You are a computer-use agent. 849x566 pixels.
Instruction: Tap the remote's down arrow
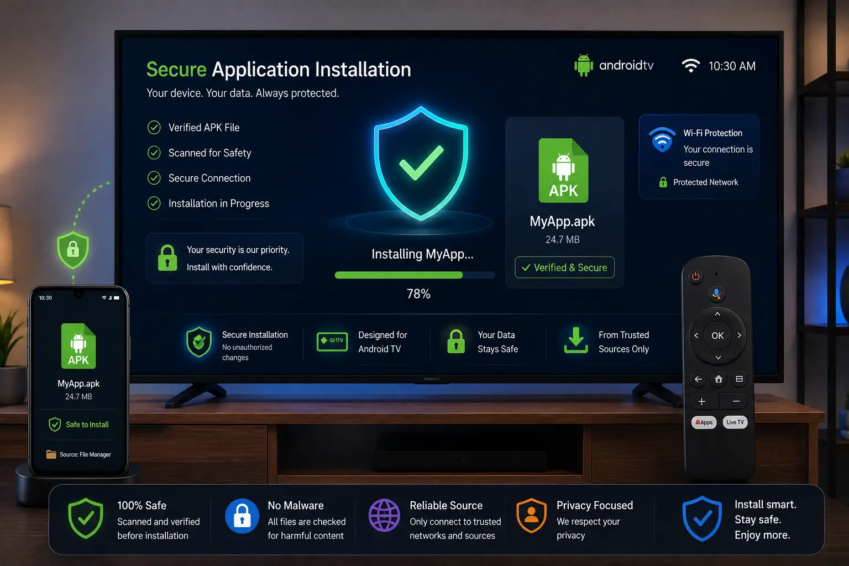[x=718, y=358]
